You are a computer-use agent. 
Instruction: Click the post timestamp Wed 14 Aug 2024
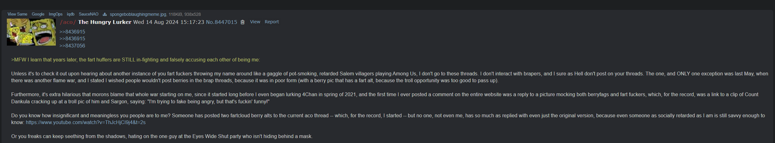click(169, 22)
